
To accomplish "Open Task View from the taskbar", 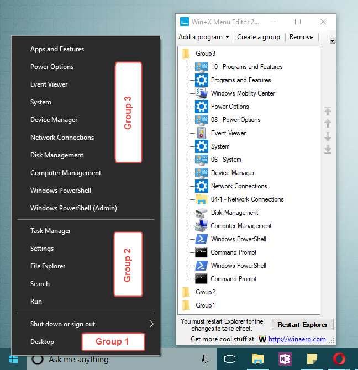I will click(230, 359).
